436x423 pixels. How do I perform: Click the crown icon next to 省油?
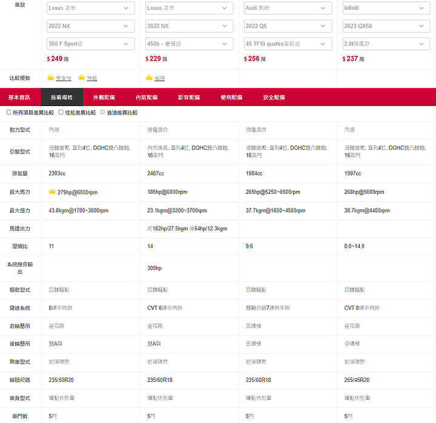[149, 78]
